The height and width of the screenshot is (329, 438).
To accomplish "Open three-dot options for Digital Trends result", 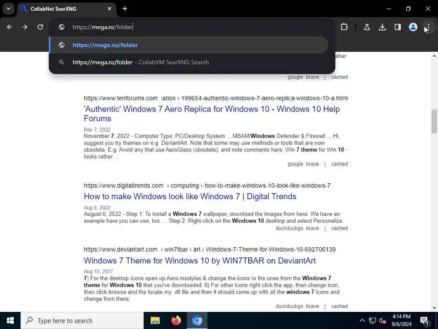I will coord(325,229).
